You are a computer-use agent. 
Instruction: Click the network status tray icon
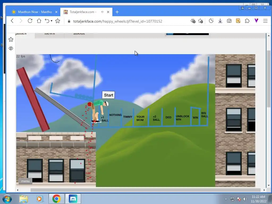pos(232,199)
